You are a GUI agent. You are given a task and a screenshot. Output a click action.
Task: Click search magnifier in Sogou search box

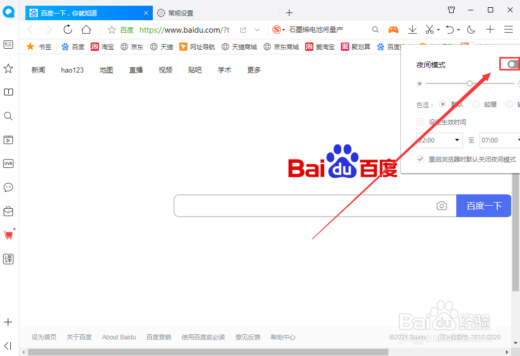click(x=375, y=30)
